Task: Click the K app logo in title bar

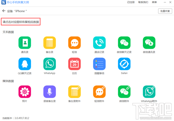Action: click(4, 2)
